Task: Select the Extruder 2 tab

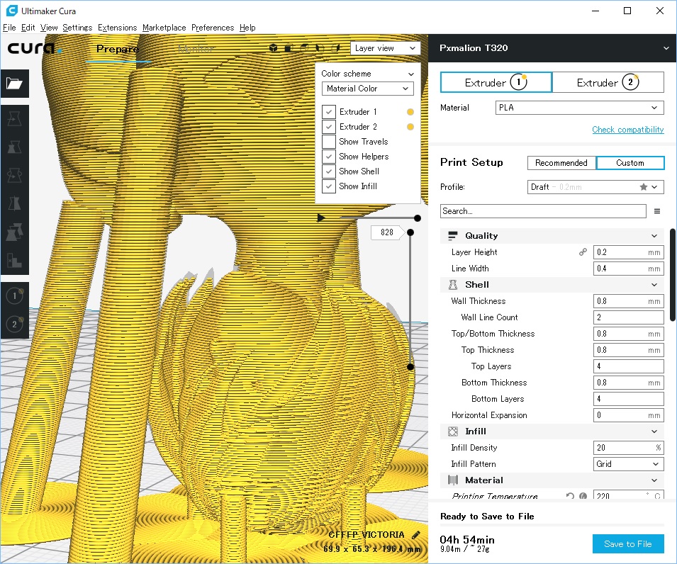Action: tap(608, 82)
